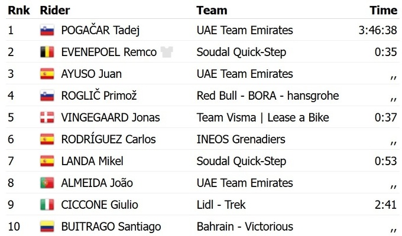The width and height of the screenshot is (402, 236).
Task: Click the Colombian flag next to Buitrago
Action: pyautogui.click(x=47, y=227)
